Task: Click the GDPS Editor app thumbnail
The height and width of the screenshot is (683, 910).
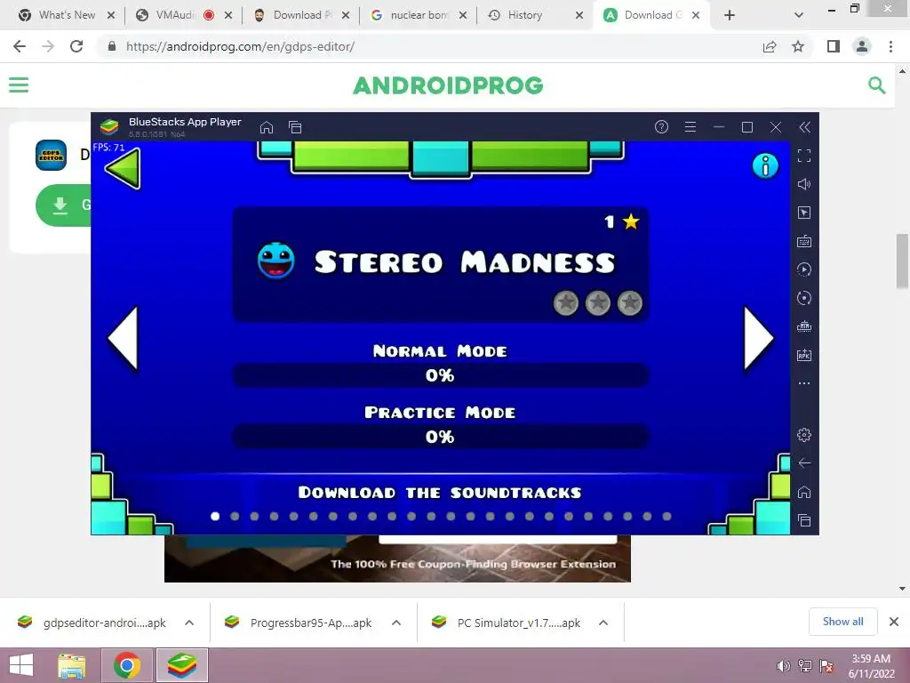Action: click(51, 155)
